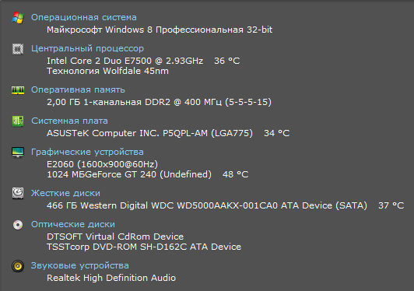
Task: Open the Операционная система section link
Action: (84, 17)
